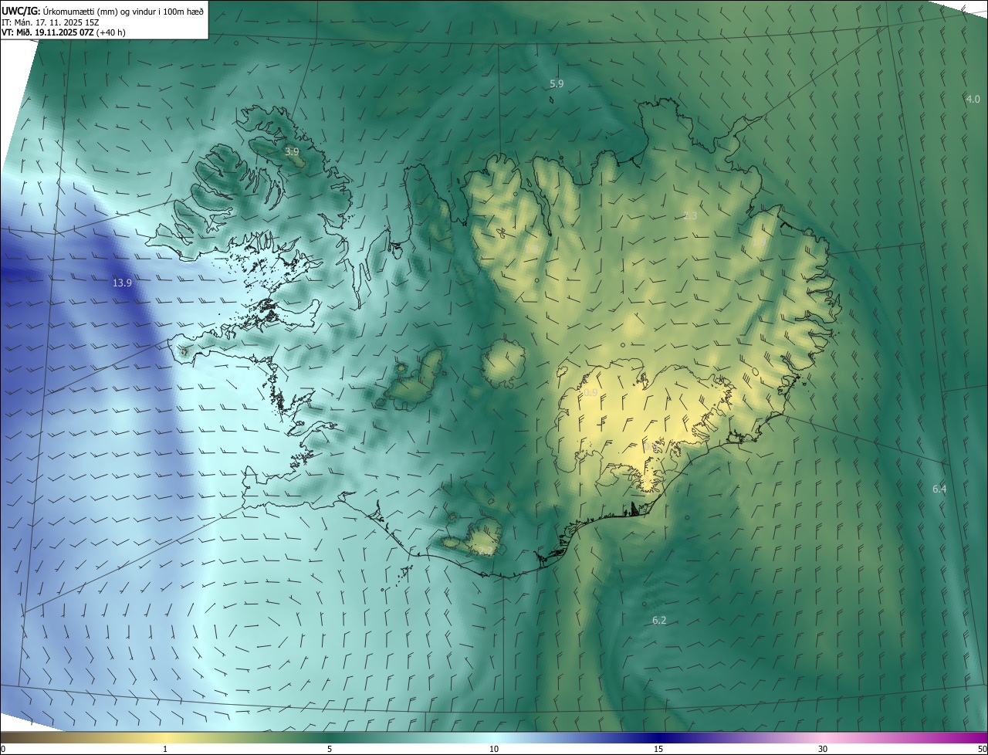Click the 5.9 value north of Iceland
The width and height of the screenshot is (988, 755).
(557, 83)
